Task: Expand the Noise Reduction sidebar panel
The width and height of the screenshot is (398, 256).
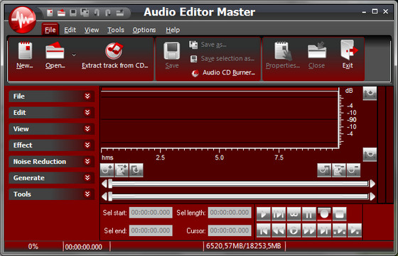Action: coord(52,162)
